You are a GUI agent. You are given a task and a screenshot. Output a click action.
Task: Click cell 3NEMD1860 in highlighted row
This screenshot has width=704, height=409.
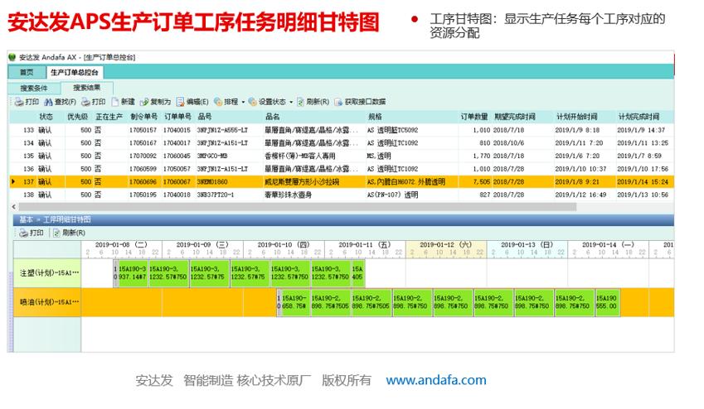[212, 182]
